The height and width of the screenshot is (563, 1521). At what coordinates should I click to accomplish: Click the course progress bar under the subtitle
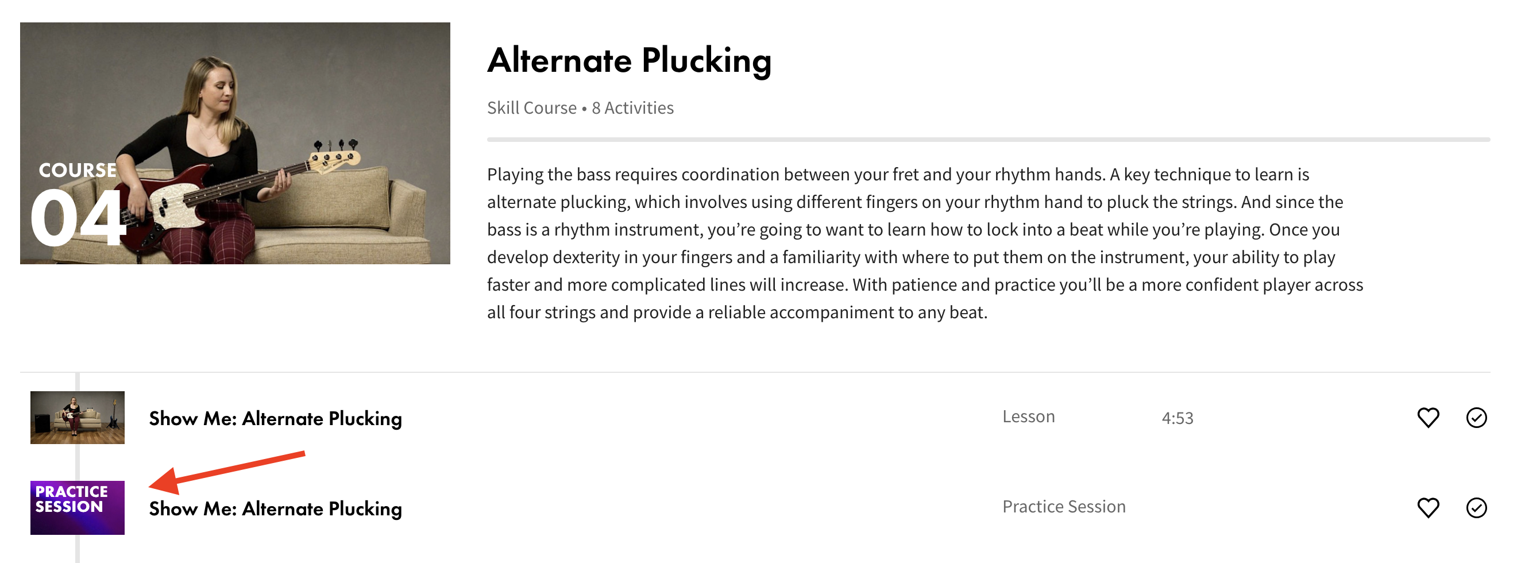click(988, 140)
